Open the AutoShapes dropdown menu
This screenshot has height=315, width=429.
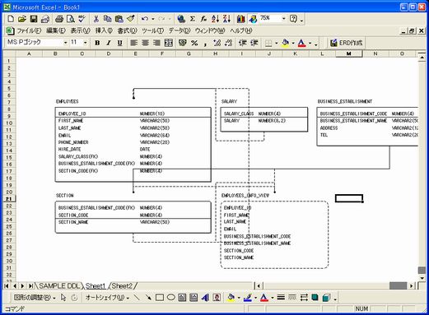click(x=107, y=298)
